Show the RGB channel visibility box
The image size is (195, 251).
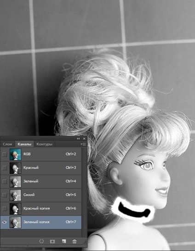(x=5, y=154)
